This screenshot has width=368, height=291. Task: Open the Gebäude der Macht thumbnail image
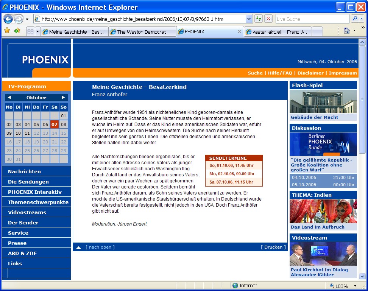(323, 101)
